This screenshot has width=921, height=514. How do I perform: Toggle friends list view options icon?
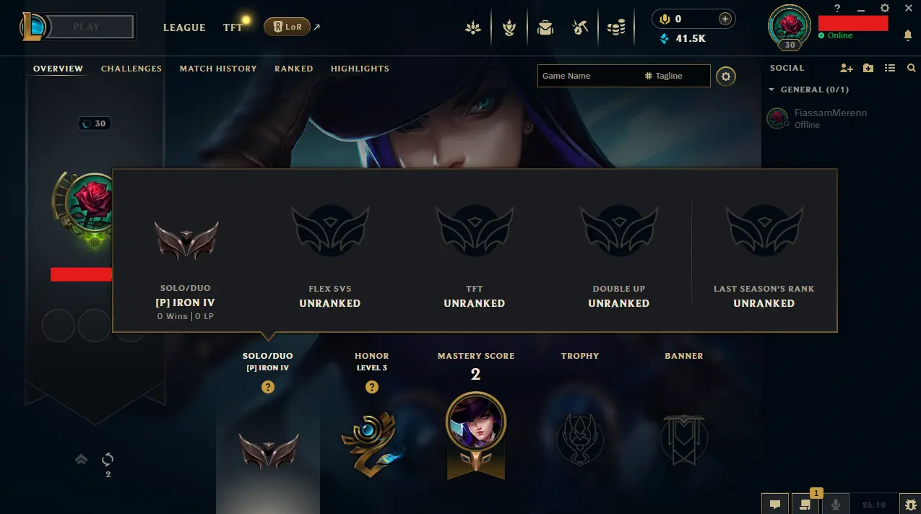point(890,68)
